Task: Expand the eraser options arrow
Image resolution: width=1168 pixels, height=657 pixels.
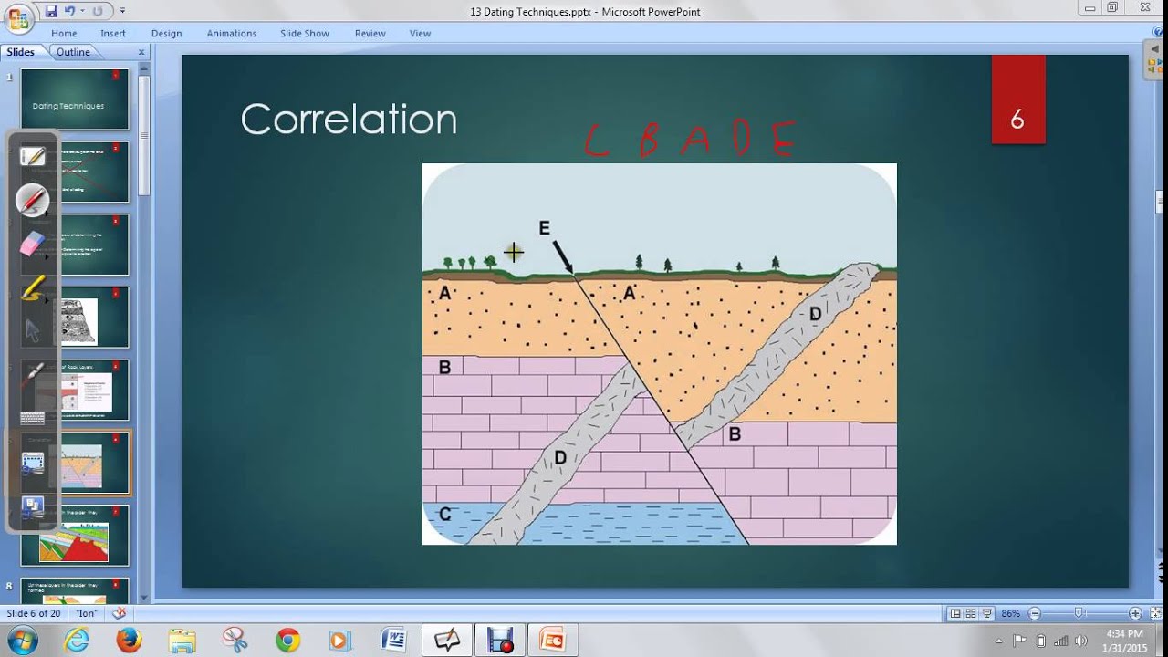Action: pos(47,256)
